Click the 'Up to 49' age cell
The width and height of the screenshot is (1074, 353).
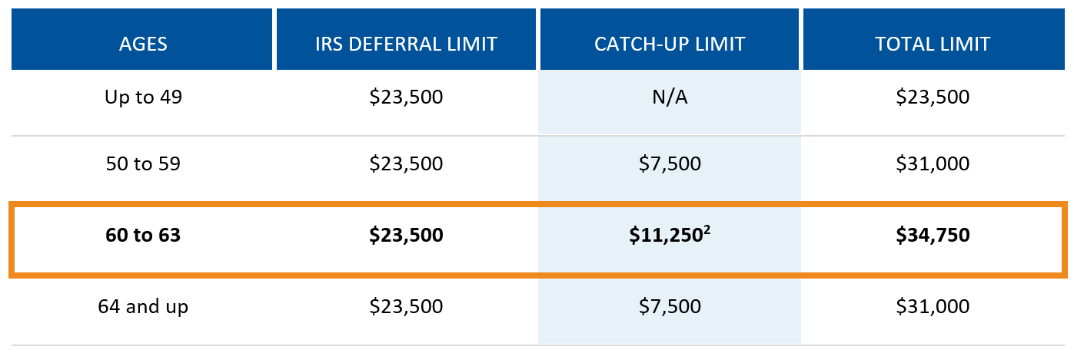pyautogui.click(x=143, y=97)
